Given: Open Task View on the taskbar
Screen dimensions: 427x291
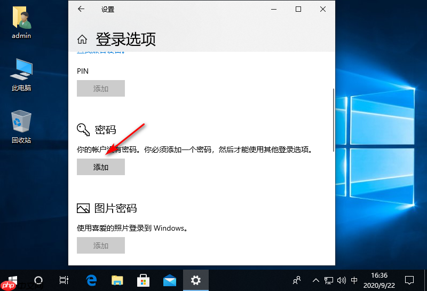Looking at the screenshot, I should [64, 280].
